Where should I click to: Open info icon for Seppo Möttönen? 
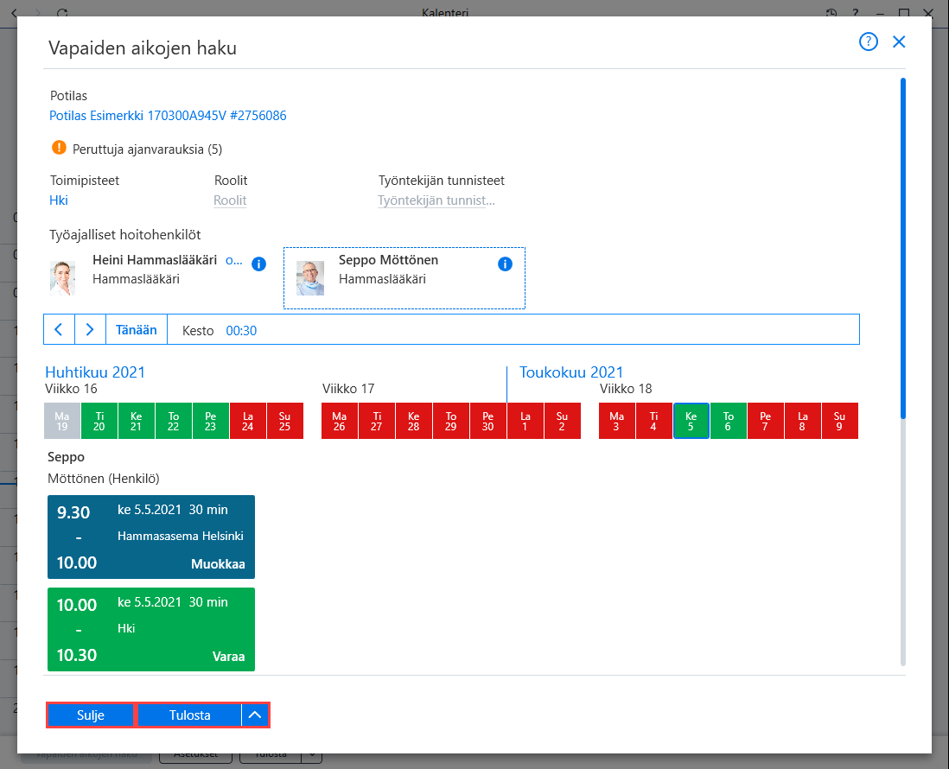(x=505, y=264)
